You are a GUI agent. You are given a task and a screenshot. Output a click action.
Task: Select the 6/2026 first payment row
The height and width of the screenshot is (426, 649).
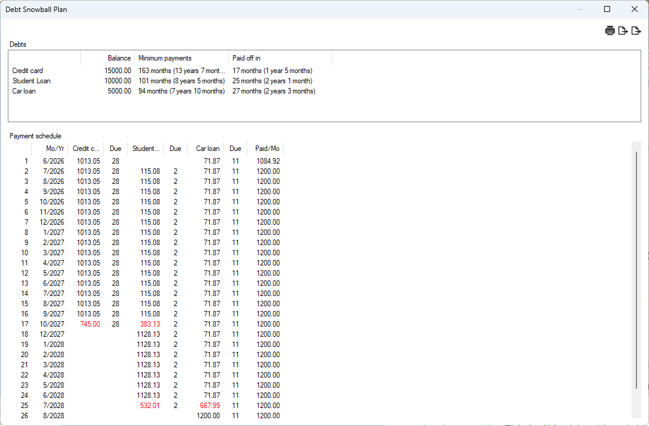coord(53,161)
